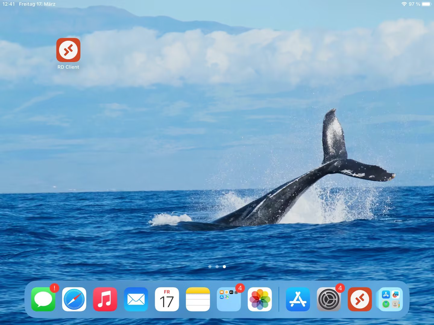Open the RD Client app on home screen
The height and width of the screenshot is (325, 434).
coord(68,50)
